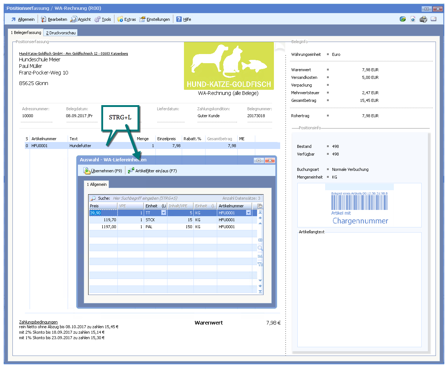This screenshot has width=448, height=368.
Task: Open the Einstellungen menu
Action: [155, 19]
